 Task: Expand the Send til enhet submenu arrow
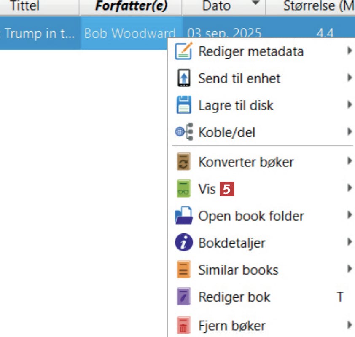coord(349,78)
